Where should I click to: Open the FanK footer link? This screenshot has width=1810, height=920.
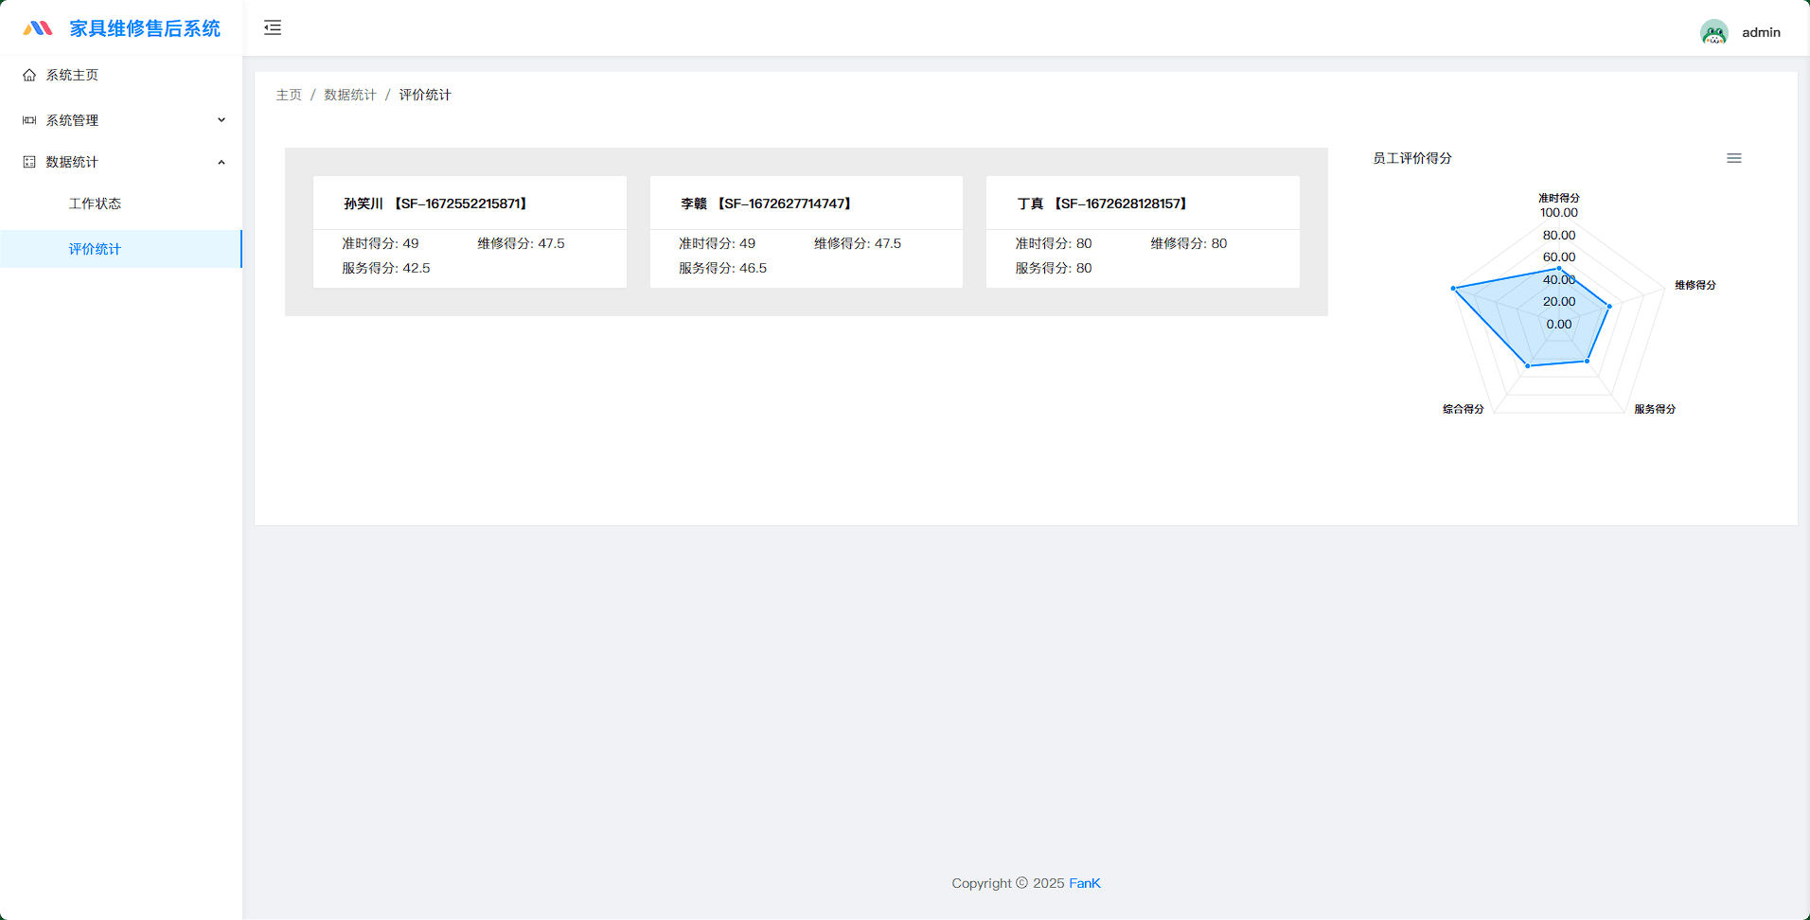(x=1084, y=883)
